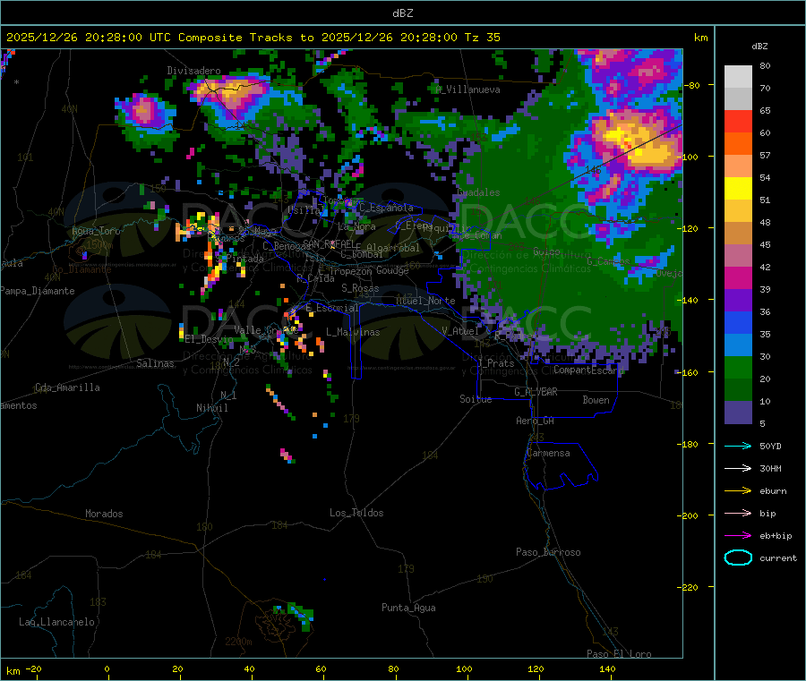Click the 'CompantEscard' map label
This screenshot has height=681, width=806.
(x=588, y=370)
